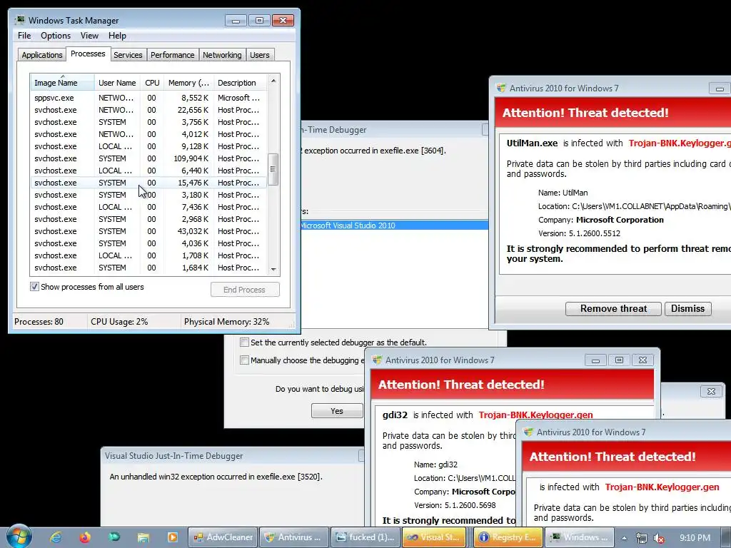Switch to the Registry Editor taskbar button
Viewport: 731px width, 548px height.
pyautogui.click(x=508, y=537)
